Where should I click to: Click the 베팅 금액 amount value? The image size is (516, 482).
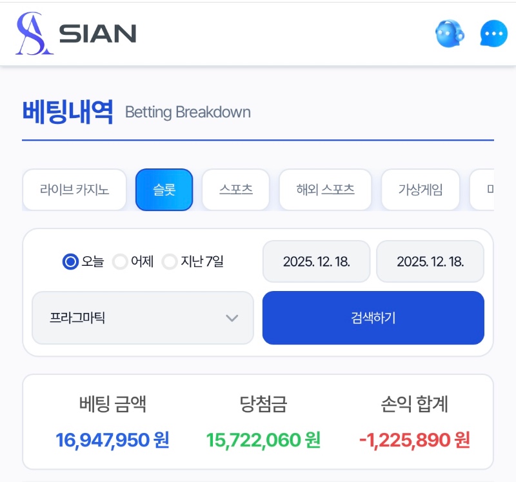(x=112, y=440)
